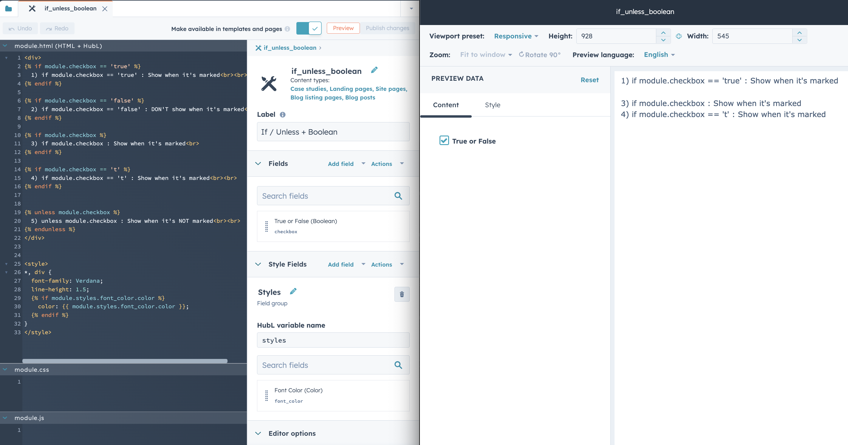Switch to the Style tab in preview data
848x445 pixels.
tap(492, 105)
